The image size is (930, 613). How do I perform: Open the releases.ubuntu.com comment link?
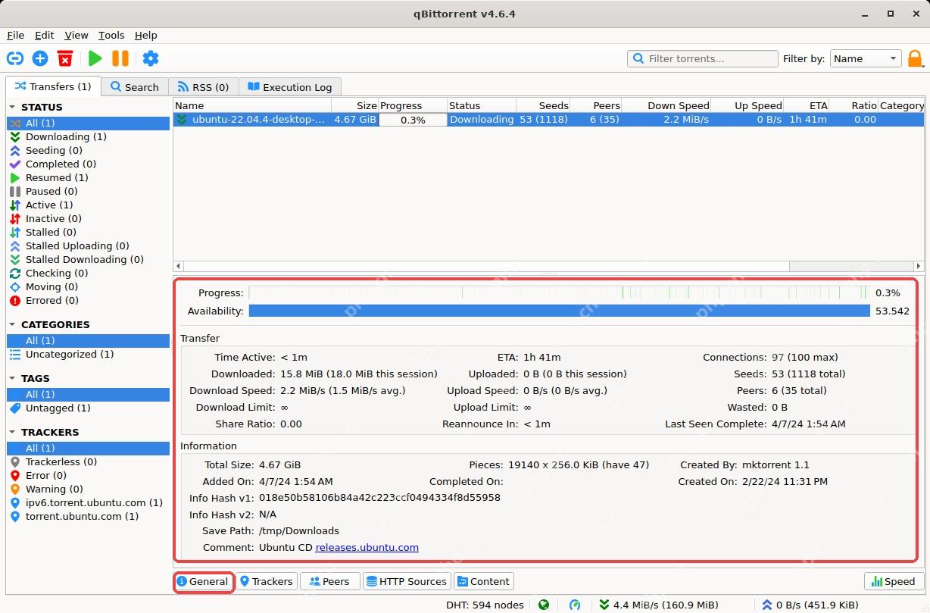367,547
